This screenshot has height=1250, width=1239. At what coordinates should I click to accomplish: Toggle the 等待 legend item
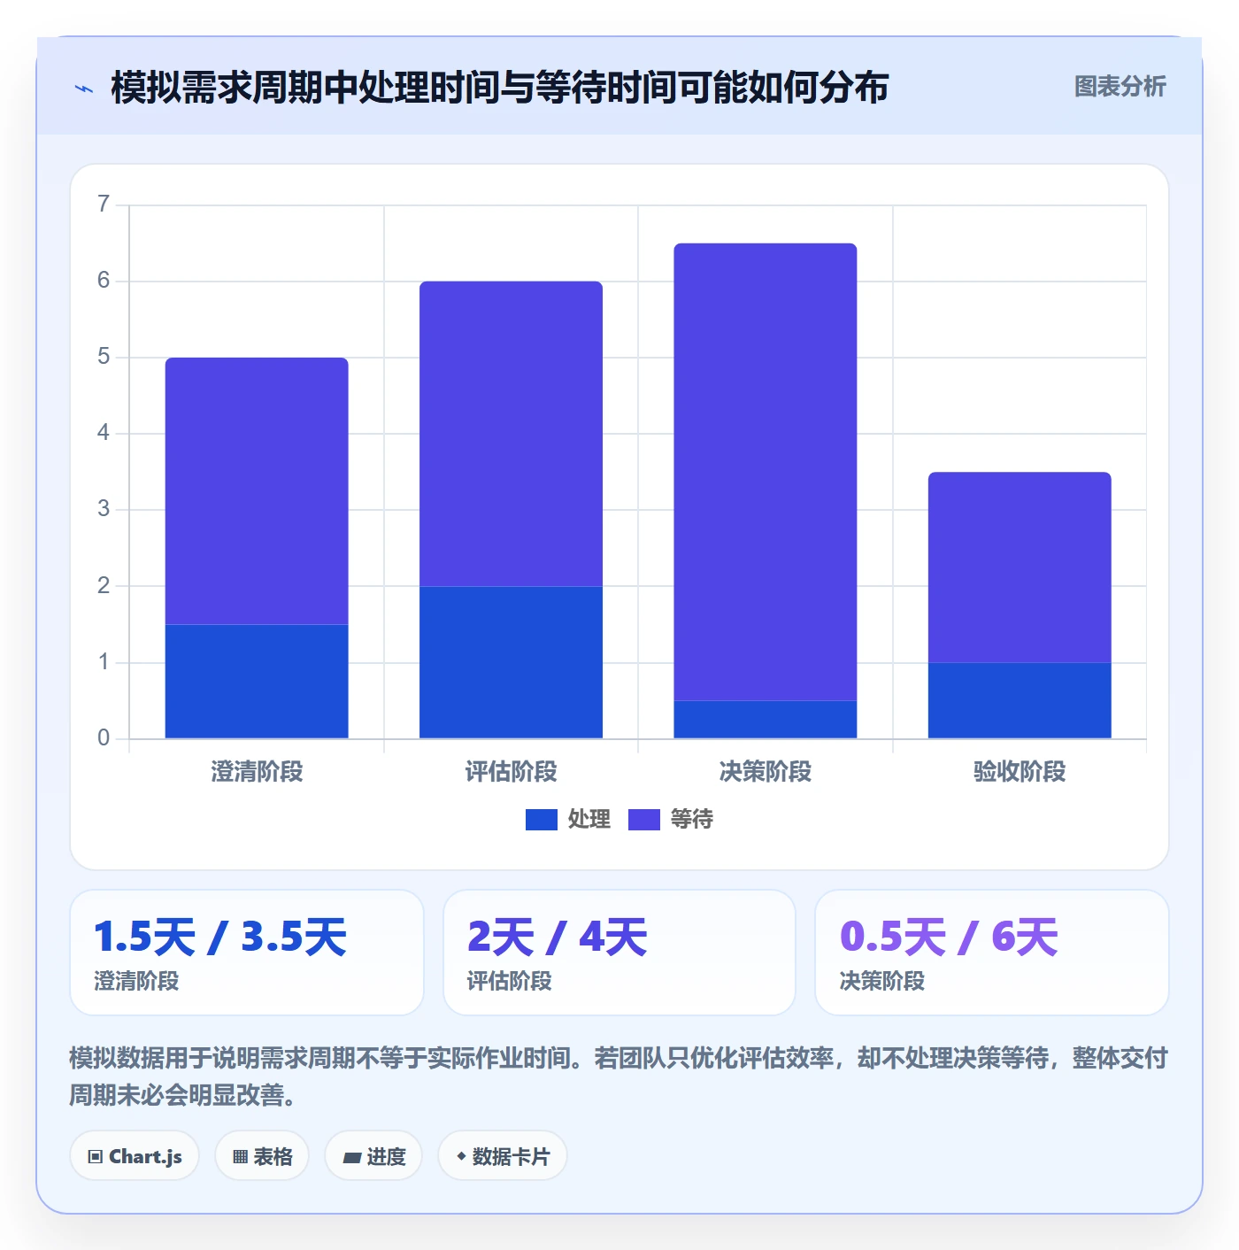click(671, 820)
